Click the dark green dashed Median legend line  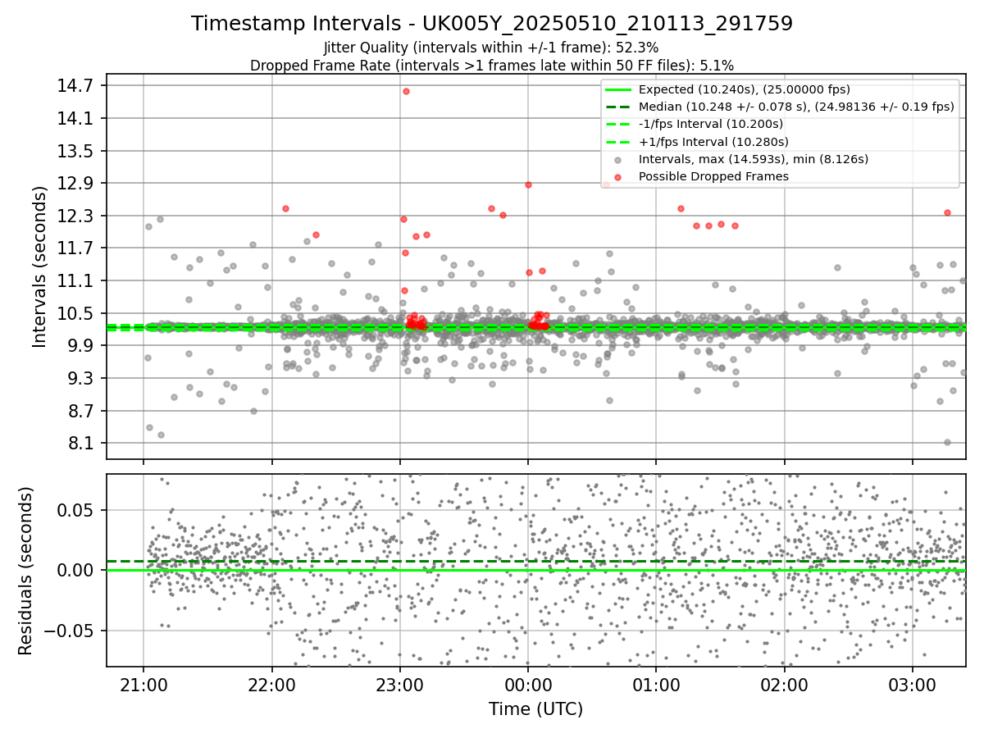618,107
